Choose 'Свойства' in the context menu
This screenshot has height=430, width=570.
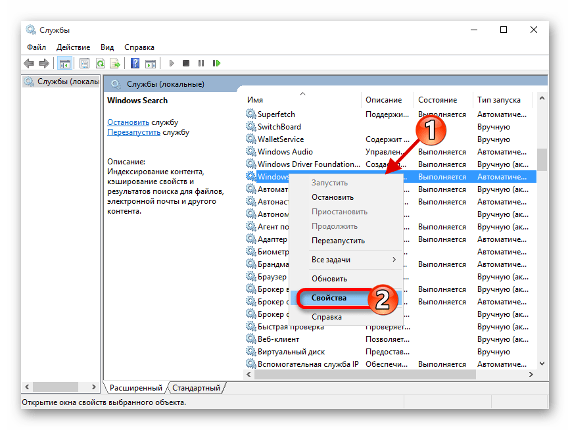(329, 299)
